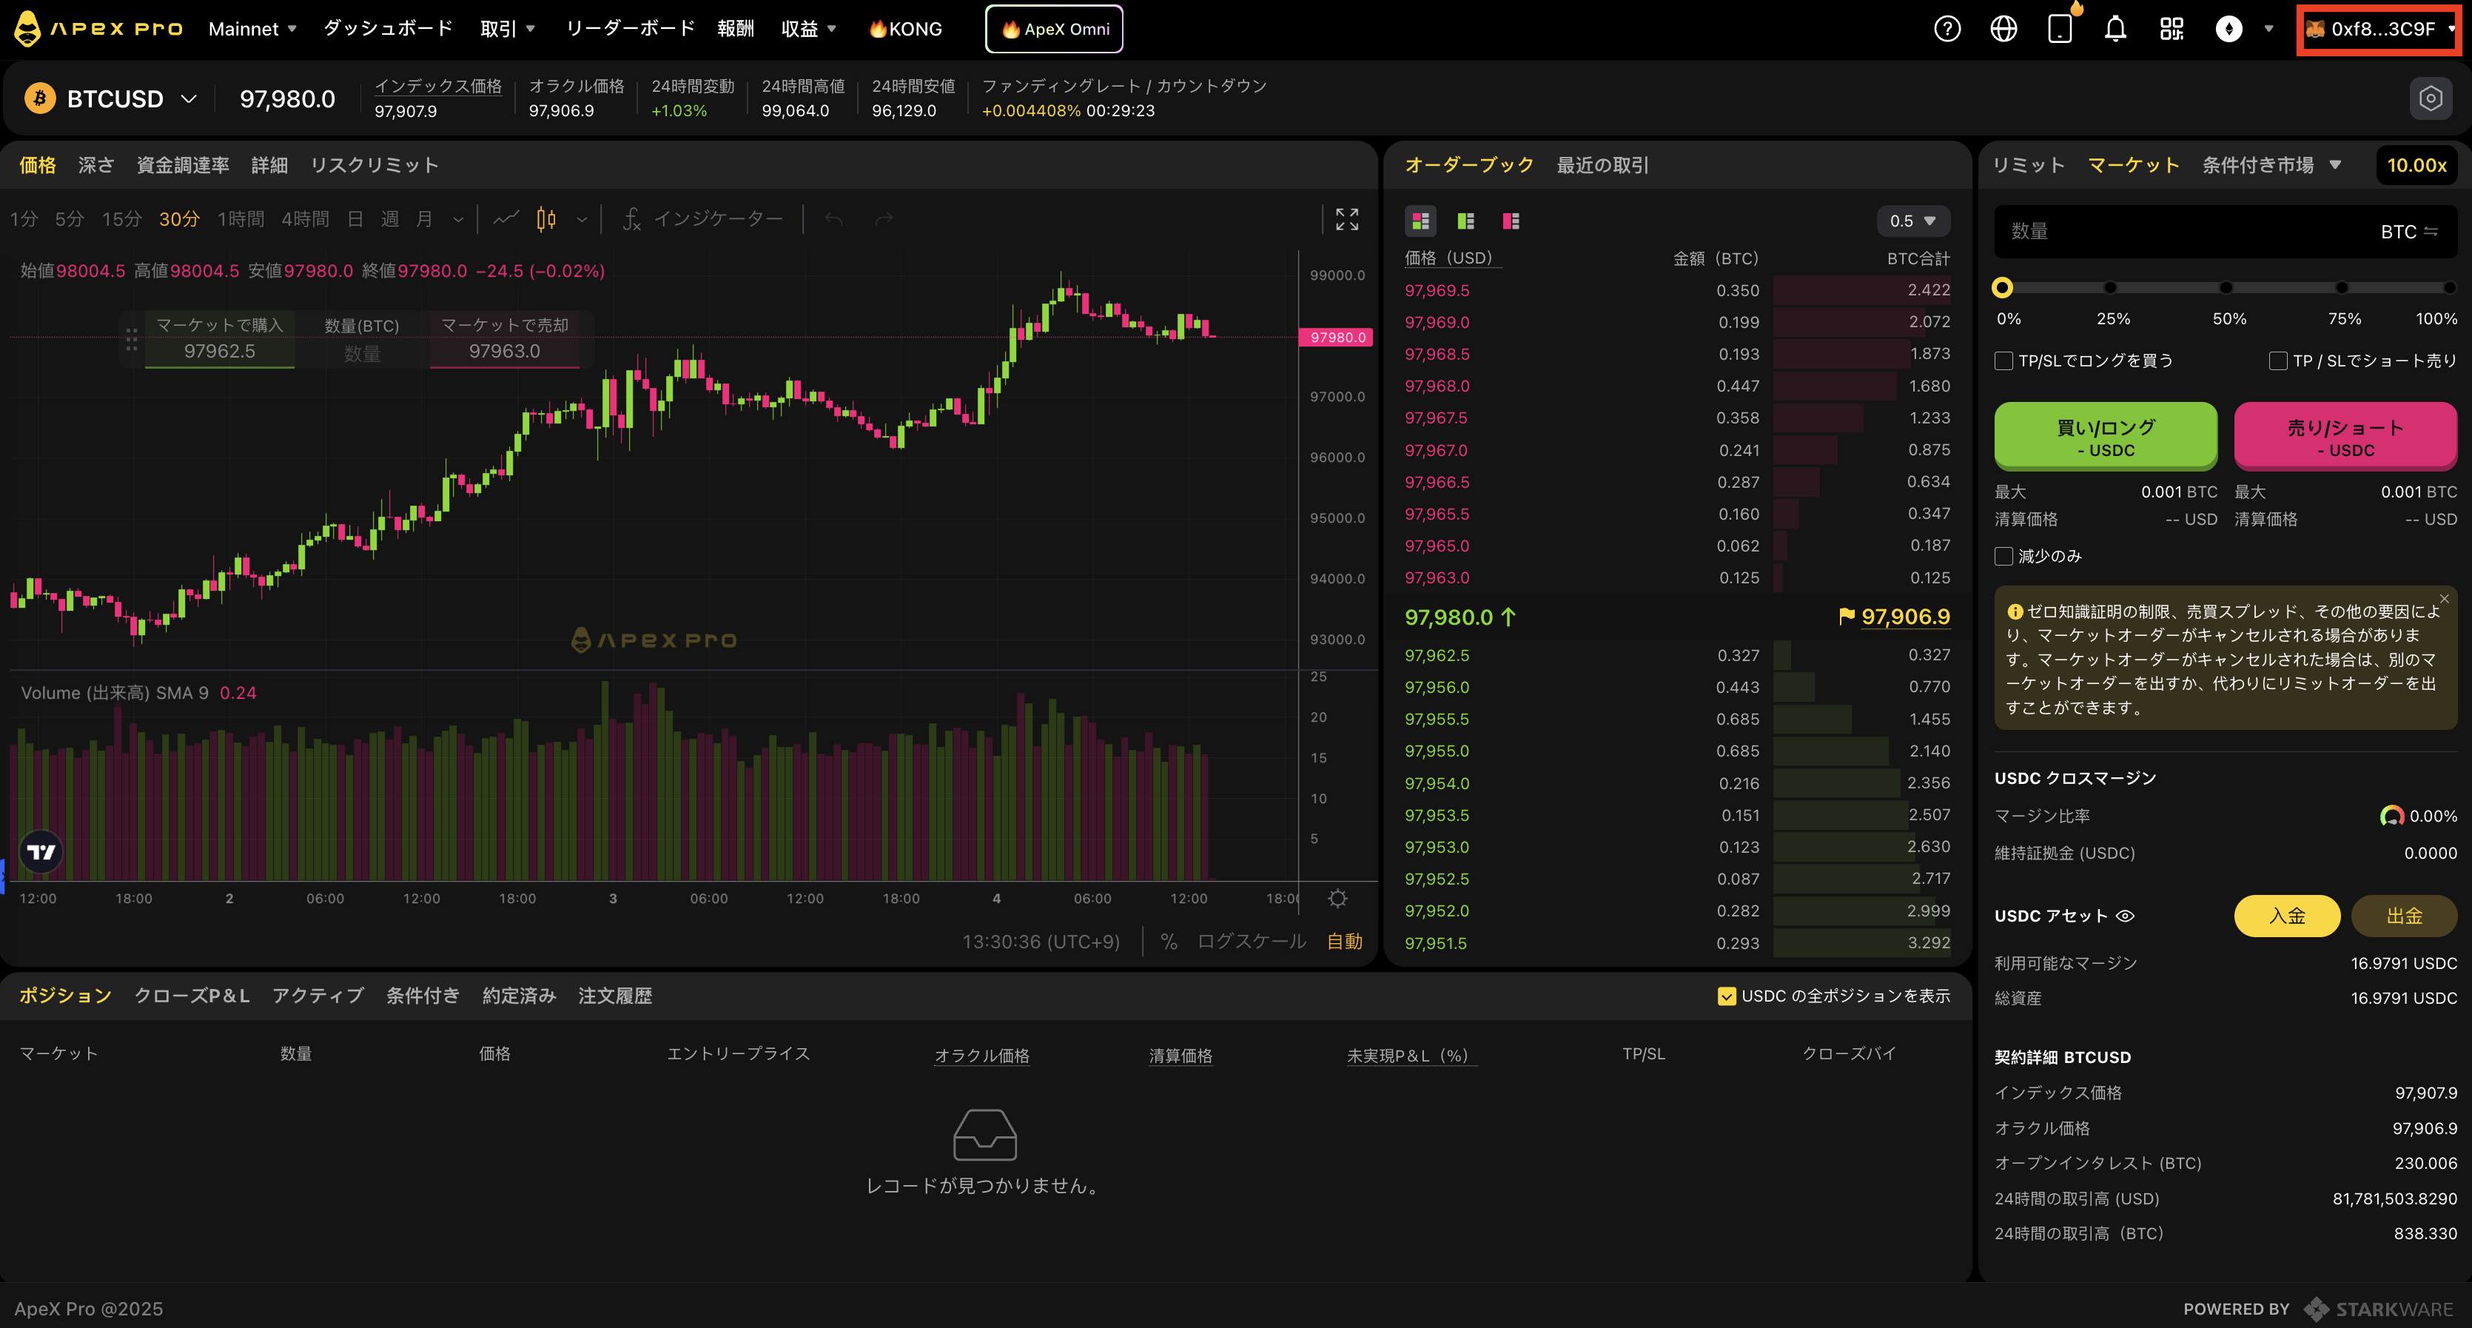Uncheck USDC の全ポジションを表示

(1727, 996)
